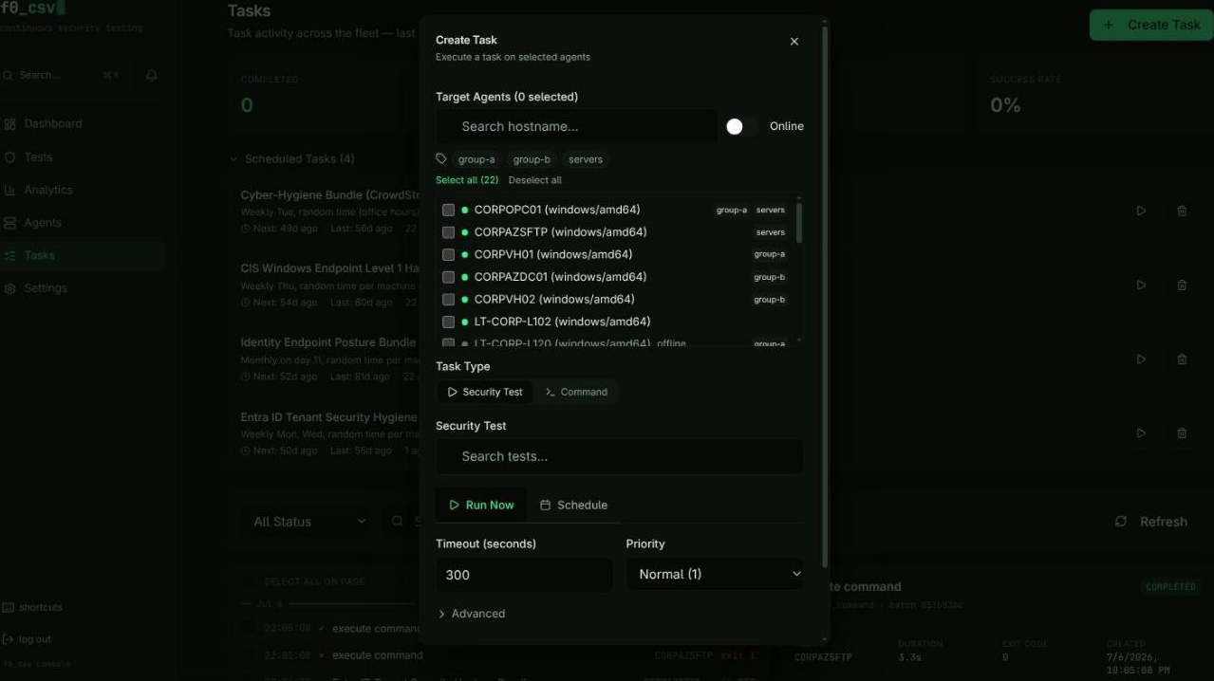Check the CORPAZDC01 agent checkbox
The width and height of the screenshot is (1214, 681).
[448, 277]
